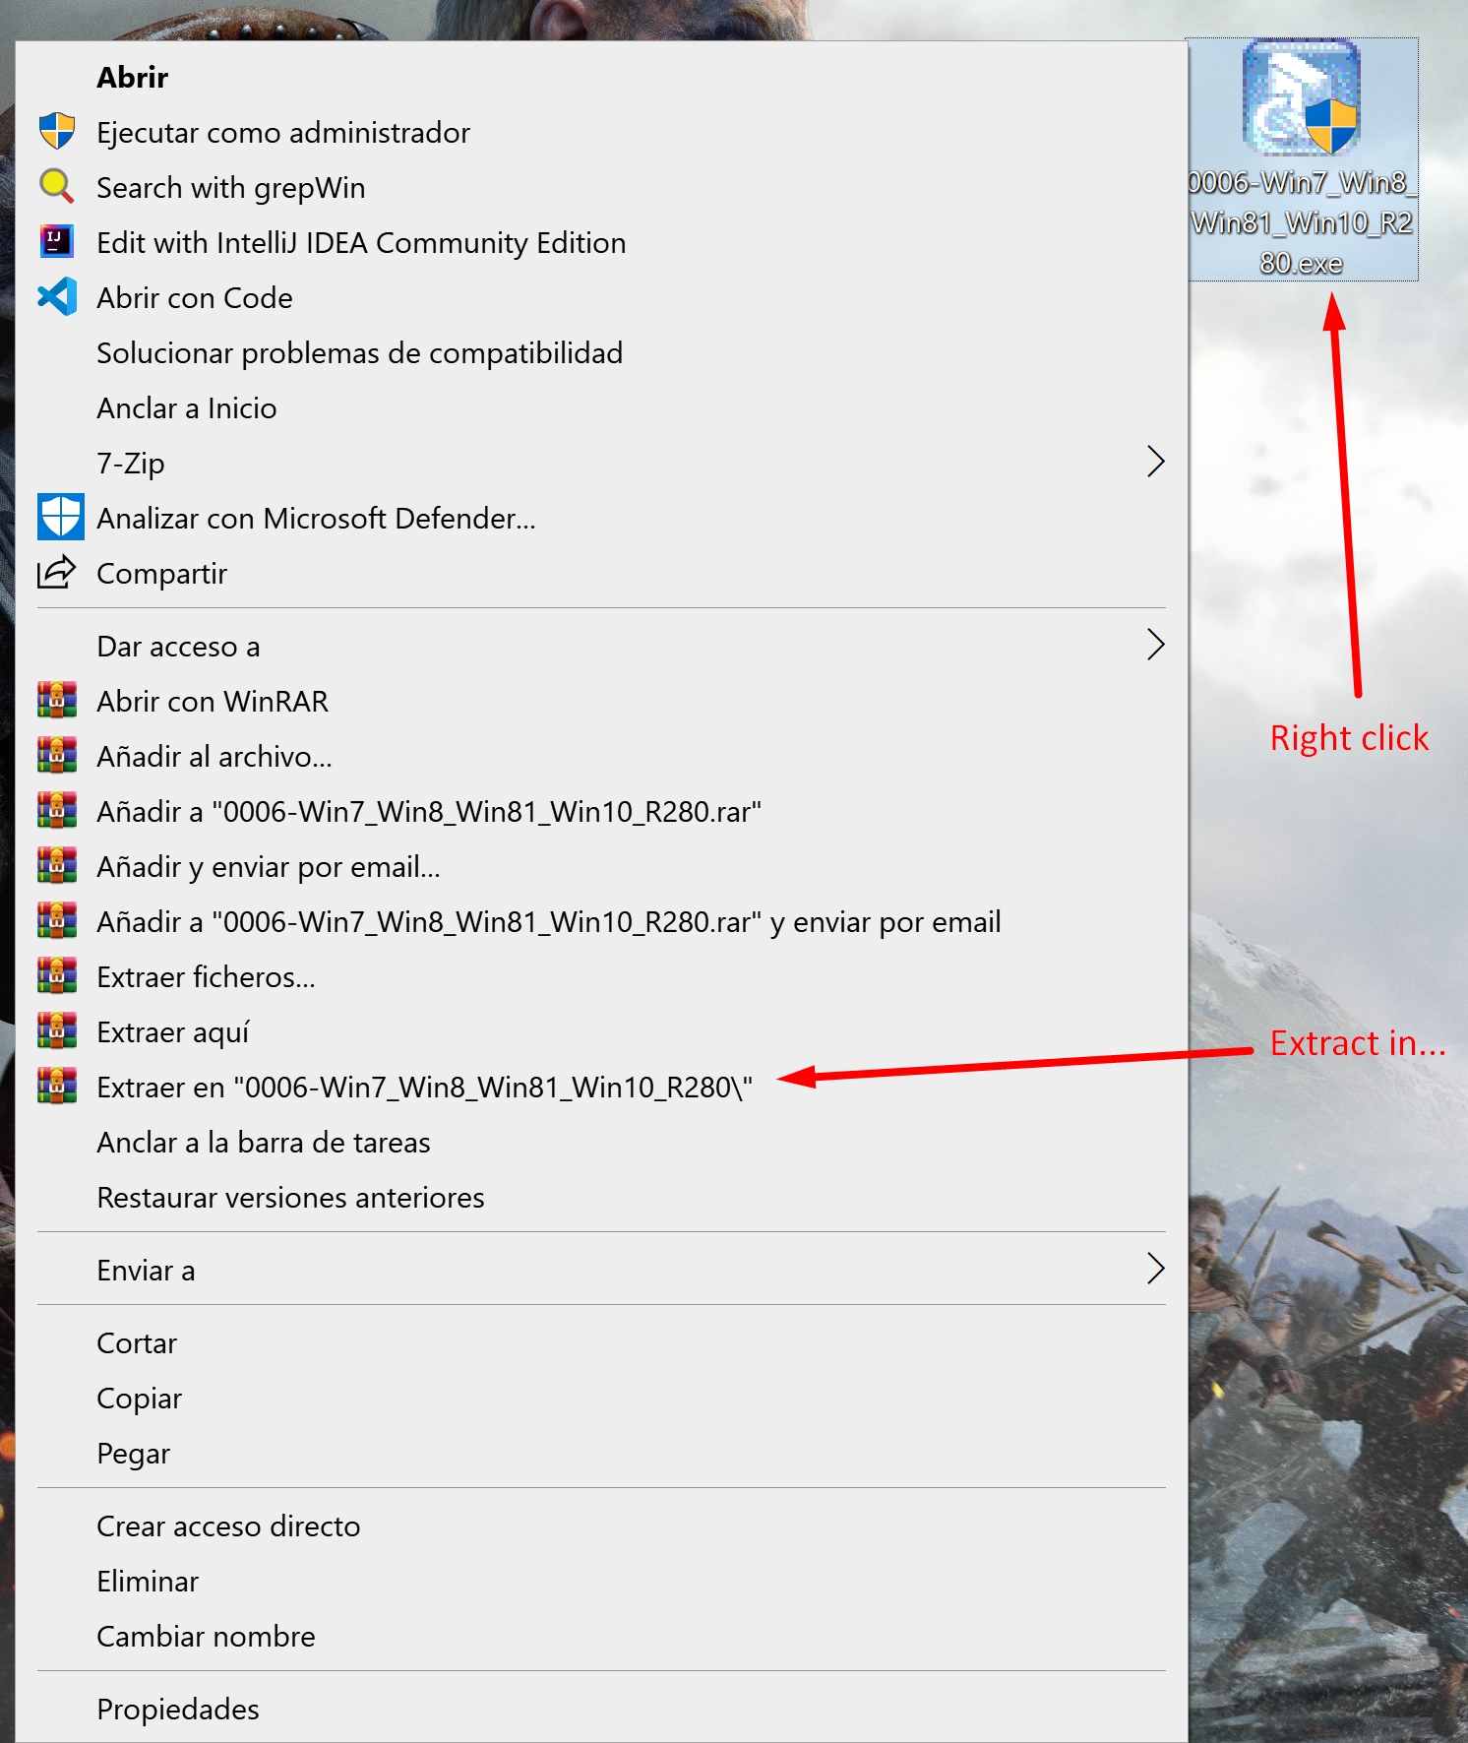Choose Añadir al archivo...
Image resolution: width=1468 pixels, height=1743 pixels.
point(601,756)
